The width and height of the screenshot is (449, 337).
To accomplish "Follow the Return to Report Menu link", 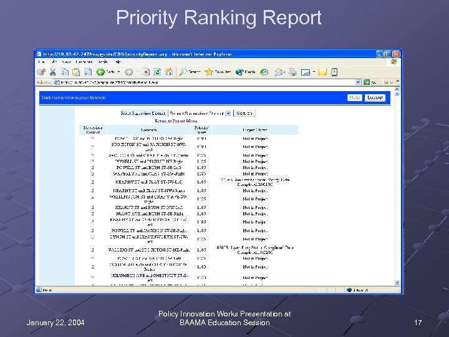I will 176,121.
